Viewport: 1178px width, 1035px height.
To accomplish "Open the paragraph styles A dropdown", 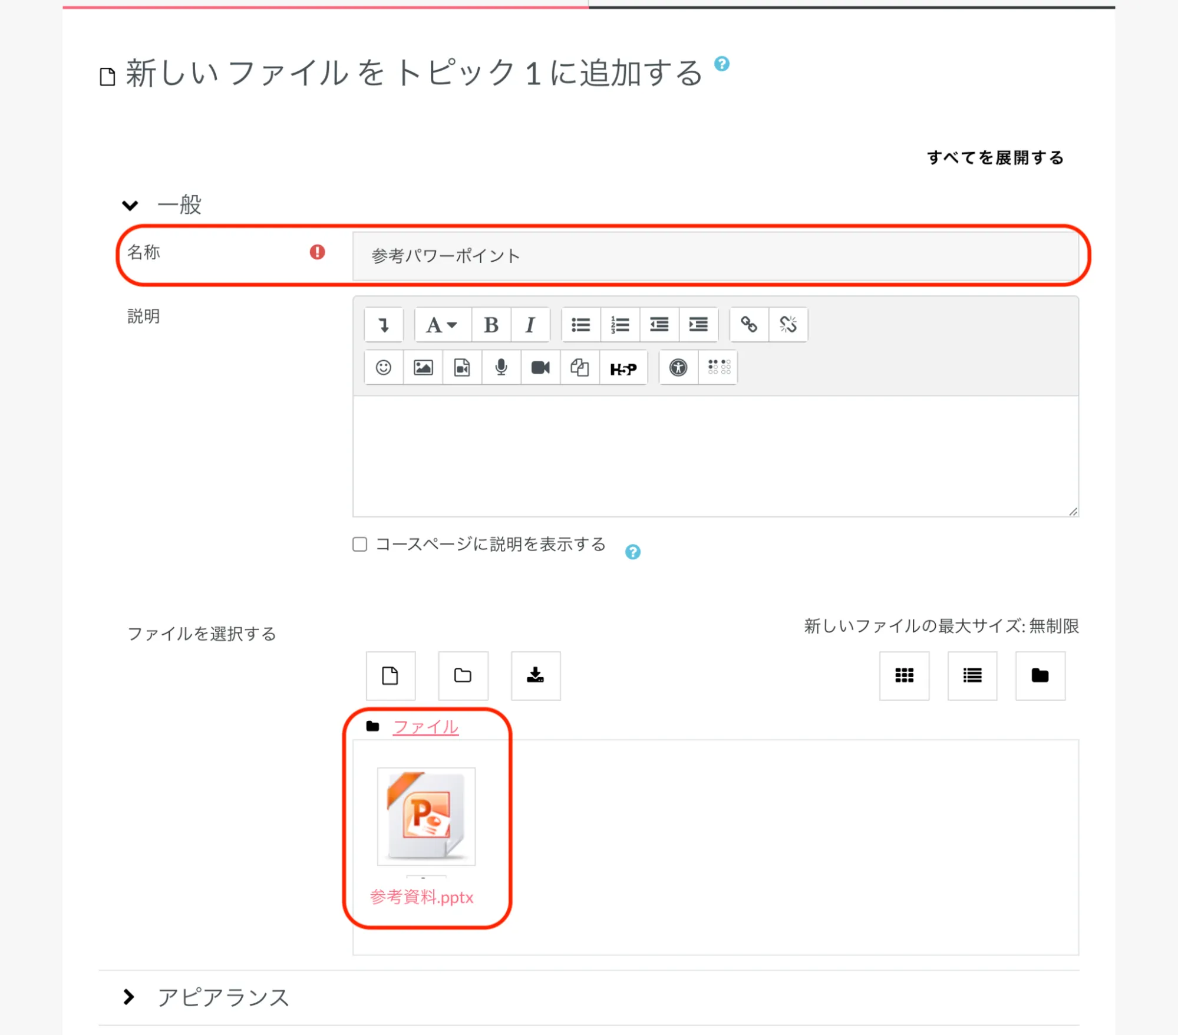I will pos(442,325).
